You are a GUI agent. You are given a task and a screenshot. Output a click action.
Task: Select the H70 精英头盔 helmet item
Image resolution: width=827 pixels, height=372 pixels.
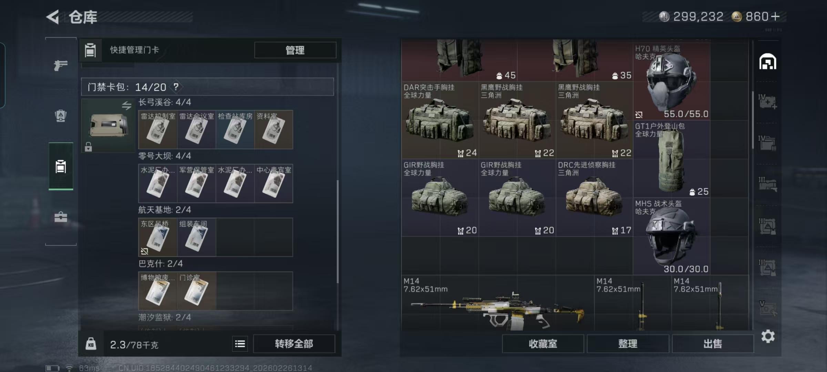point(671,81)
